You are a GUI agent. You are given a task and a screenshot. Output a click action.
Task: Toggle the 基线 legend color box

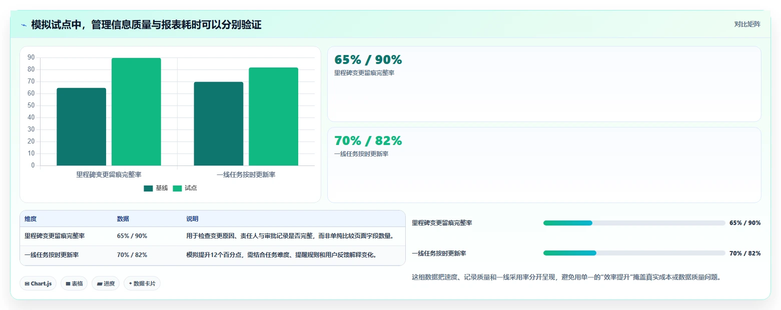148,188
